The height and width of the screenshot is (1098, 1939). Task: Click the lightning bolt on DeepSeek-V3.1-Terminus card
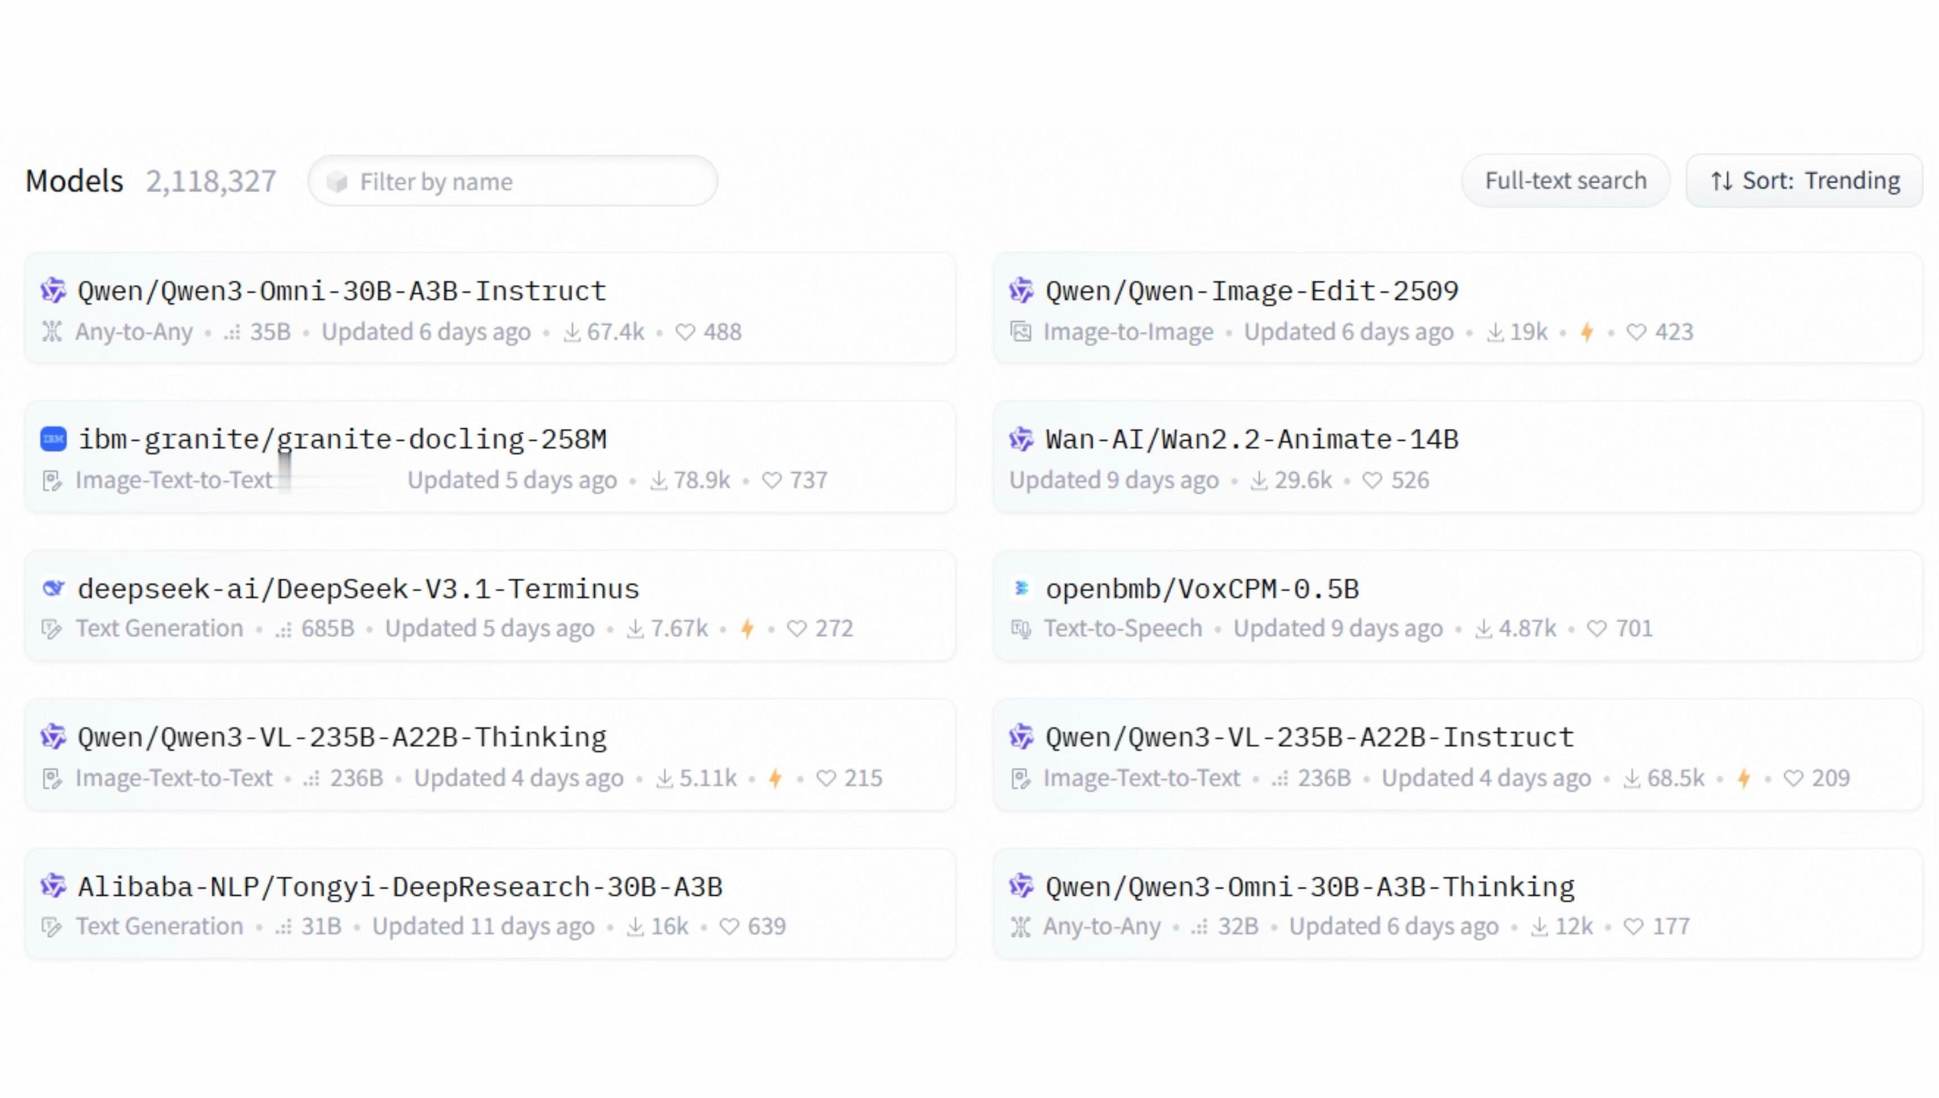747,629
